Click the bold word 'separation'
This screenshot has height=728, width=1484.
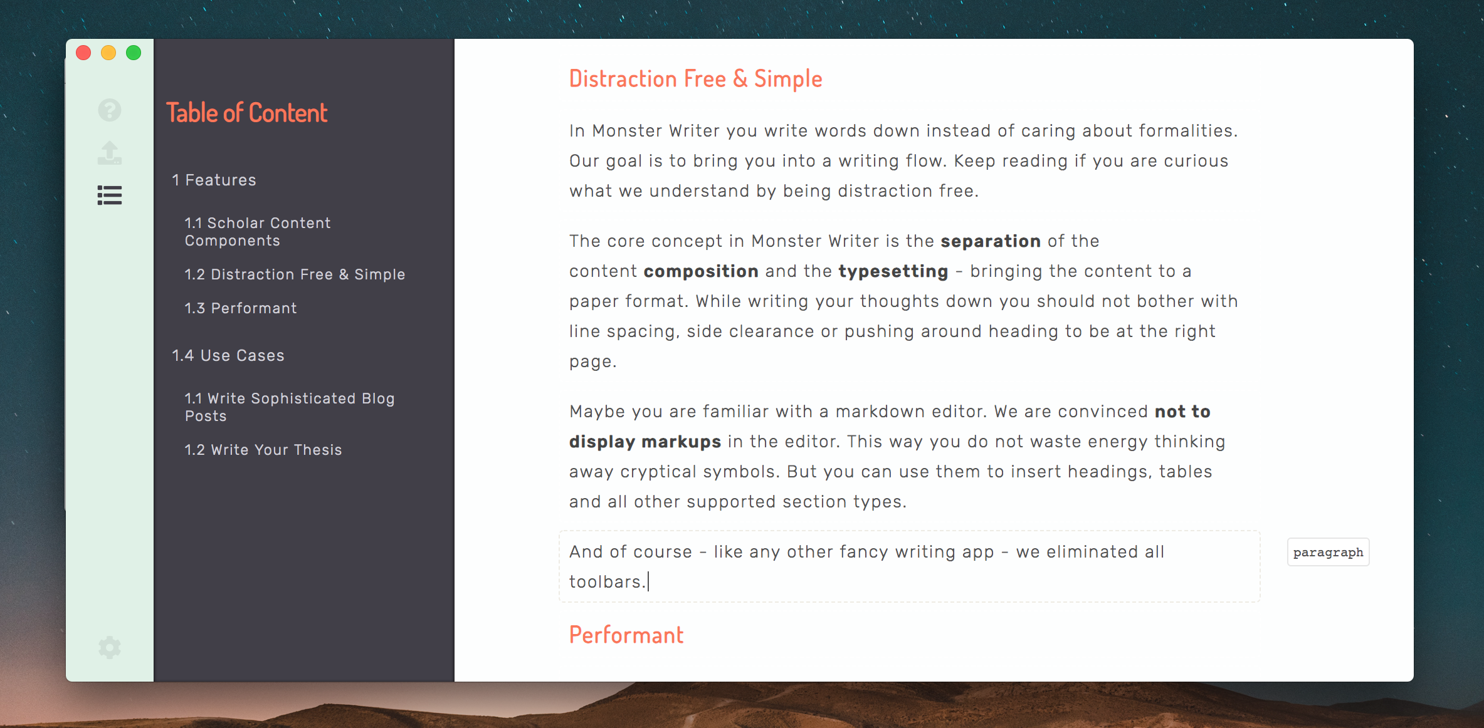pos(991,241)
